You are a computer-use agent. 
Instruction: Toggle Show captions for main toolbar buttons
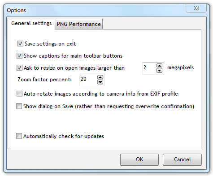point(19,56)
